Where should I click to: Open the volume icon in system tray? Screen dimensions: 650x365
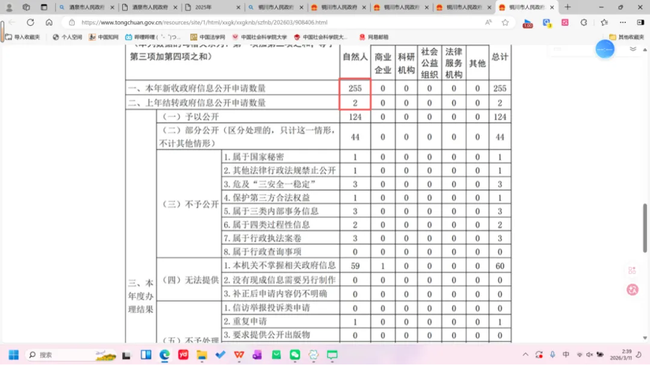tap(589, 355)
